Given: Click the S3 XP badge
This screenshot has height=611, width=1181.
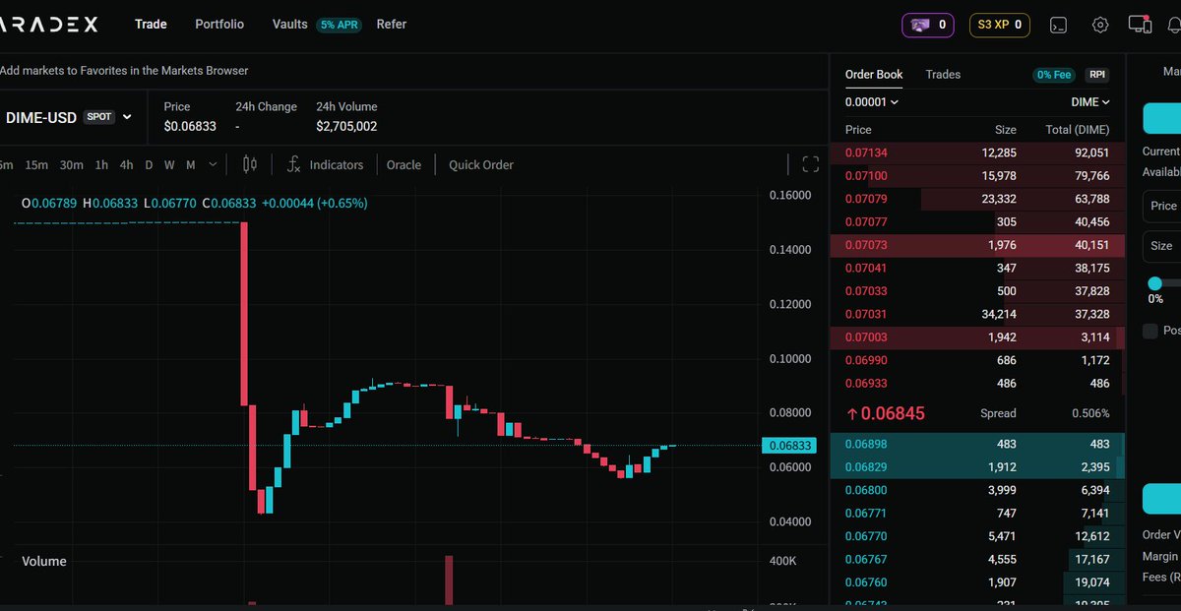Looking at the screenshot, I should pos(1000,25).
